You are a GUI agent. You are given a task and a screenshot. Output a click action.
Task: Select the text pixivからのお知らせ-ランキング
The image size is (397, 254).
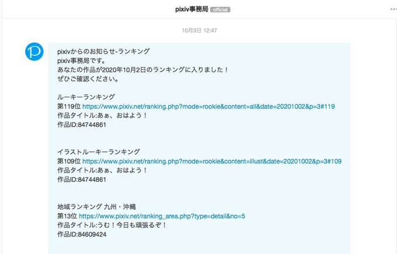(103, 52)
